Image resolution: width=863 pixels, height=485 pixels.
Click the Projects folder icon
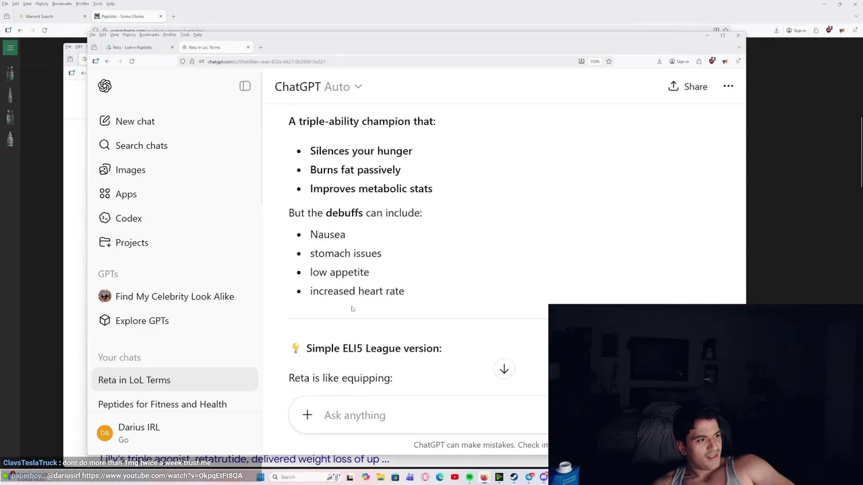coord(105,243)
